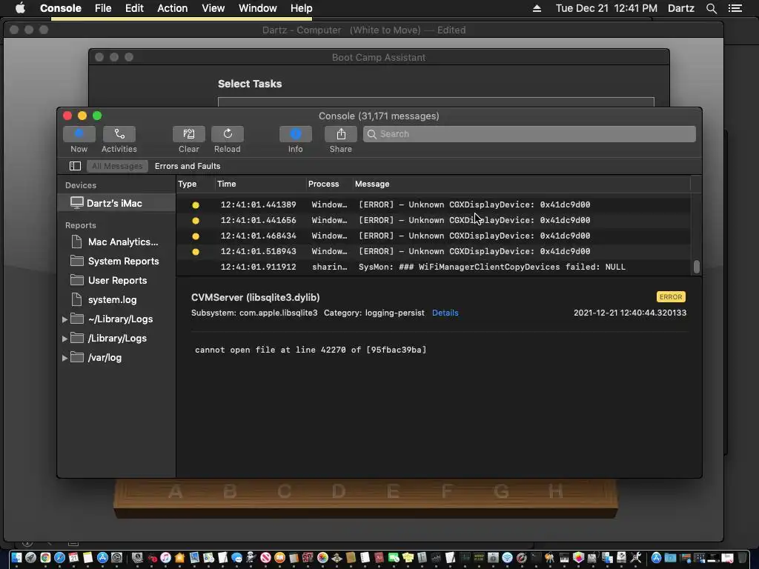The image size is (759, 569).
Task: Click the eject icon in menu bar
Action: coord(537,8)
